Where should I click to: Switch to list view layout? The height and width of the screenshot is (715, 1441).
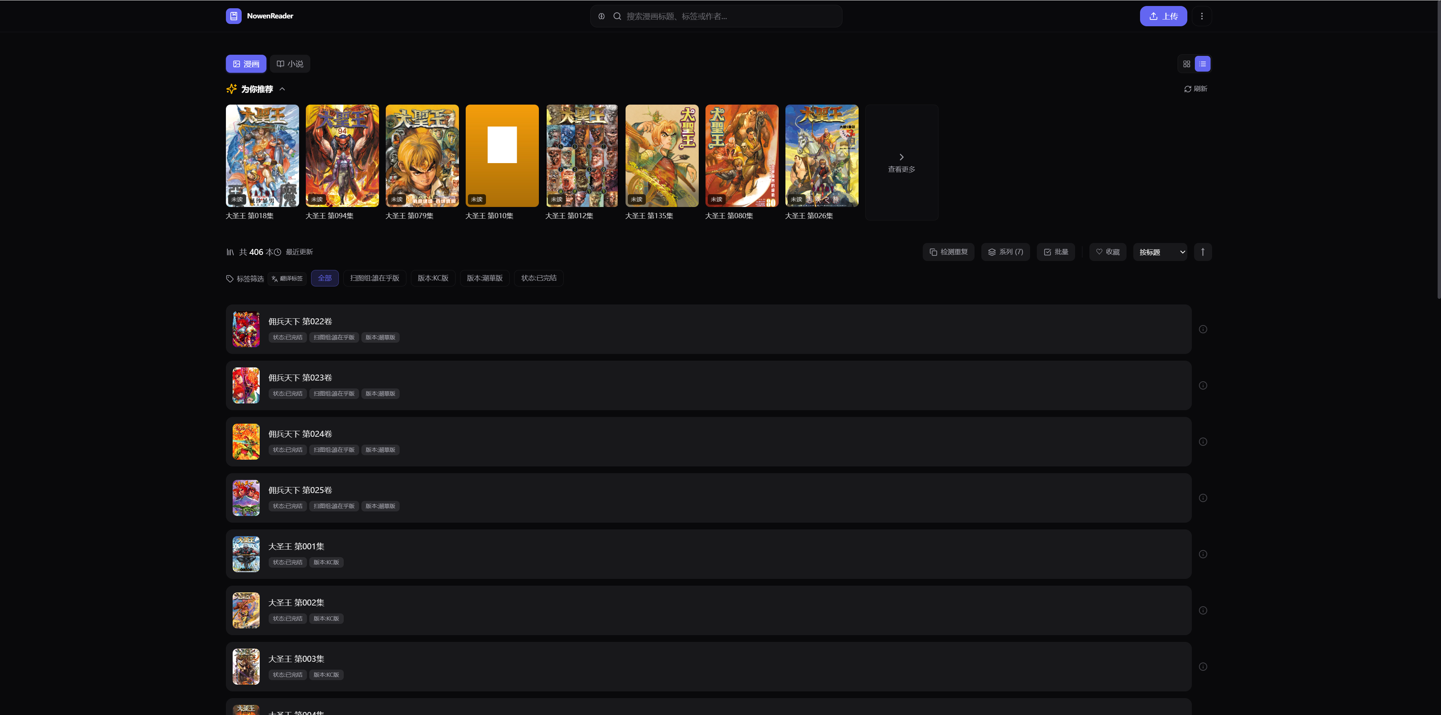pyautogui.click(x=1202, y=64)
